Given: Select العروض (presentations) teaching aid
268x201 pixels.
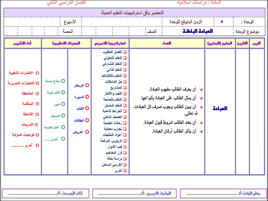Looking at the screenshot, I should [x=87, y=131].
